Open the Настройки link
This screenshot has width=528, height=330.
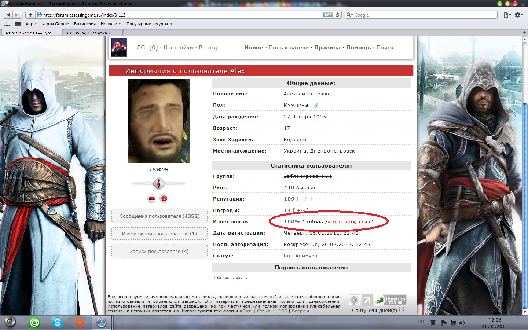point(178,48)
